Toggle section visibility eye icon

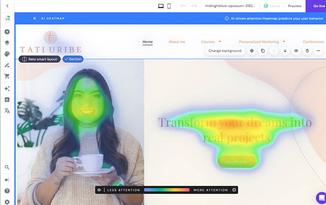(x=296, y=51)
